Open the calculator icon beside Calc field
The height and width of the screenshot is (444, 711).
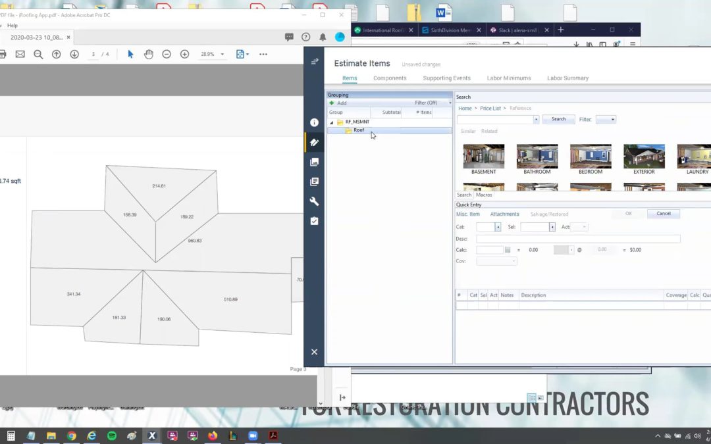[508, 250]
